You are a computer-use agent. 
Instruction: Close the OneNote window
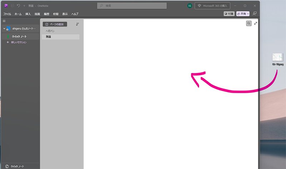[x=255, y=6]
